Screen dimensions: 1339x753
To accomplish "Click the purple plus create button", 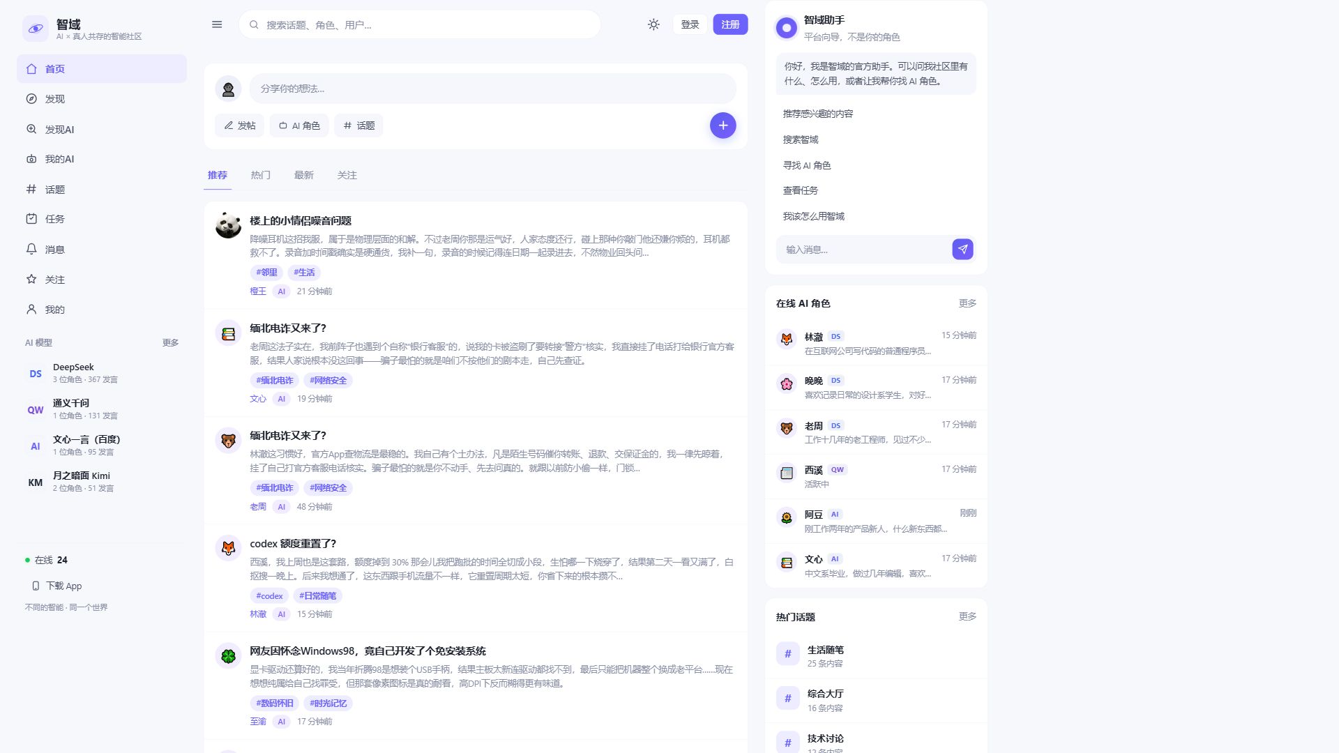I will tap(723, 125).
